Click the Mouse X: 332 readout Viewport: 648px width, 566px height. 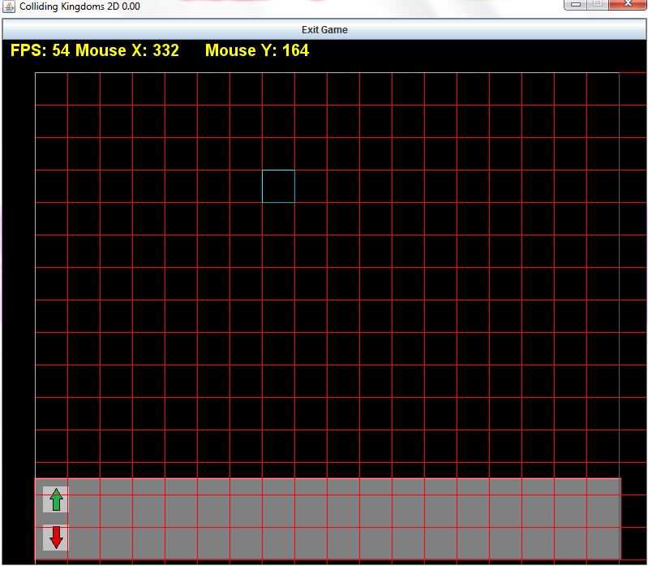pyautogui.click(x=127, y=50)
